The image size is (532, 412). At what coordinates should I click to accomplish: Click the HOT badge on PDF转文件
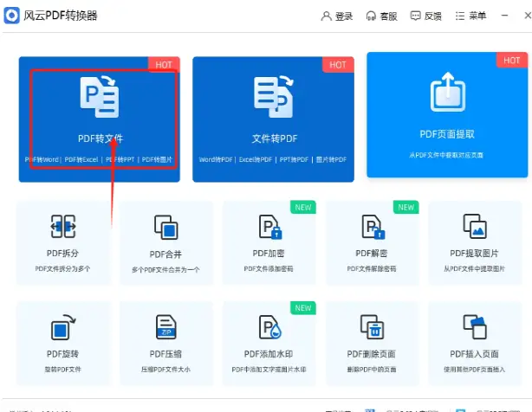click(x=164, y=64)
